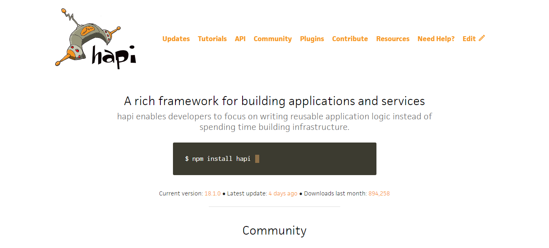Screen dimensions: 549x248
Task: Click the '4 days ago' update link
Action: click(x=283, y=193)
